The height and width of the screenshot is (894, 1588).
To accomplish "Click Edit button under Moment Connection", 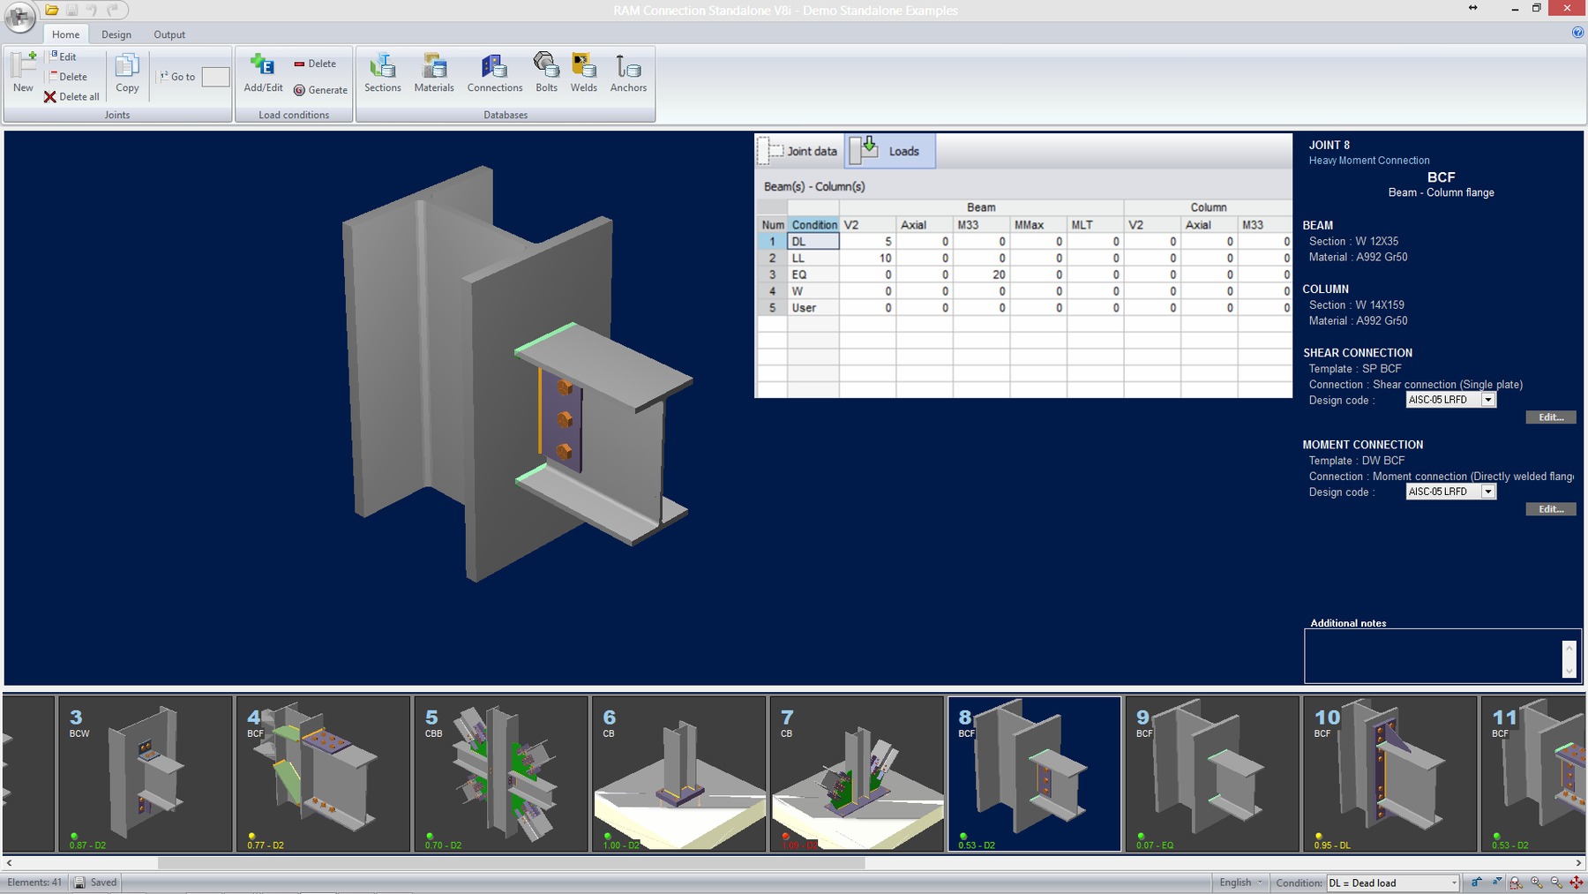I will [1550, 509].
